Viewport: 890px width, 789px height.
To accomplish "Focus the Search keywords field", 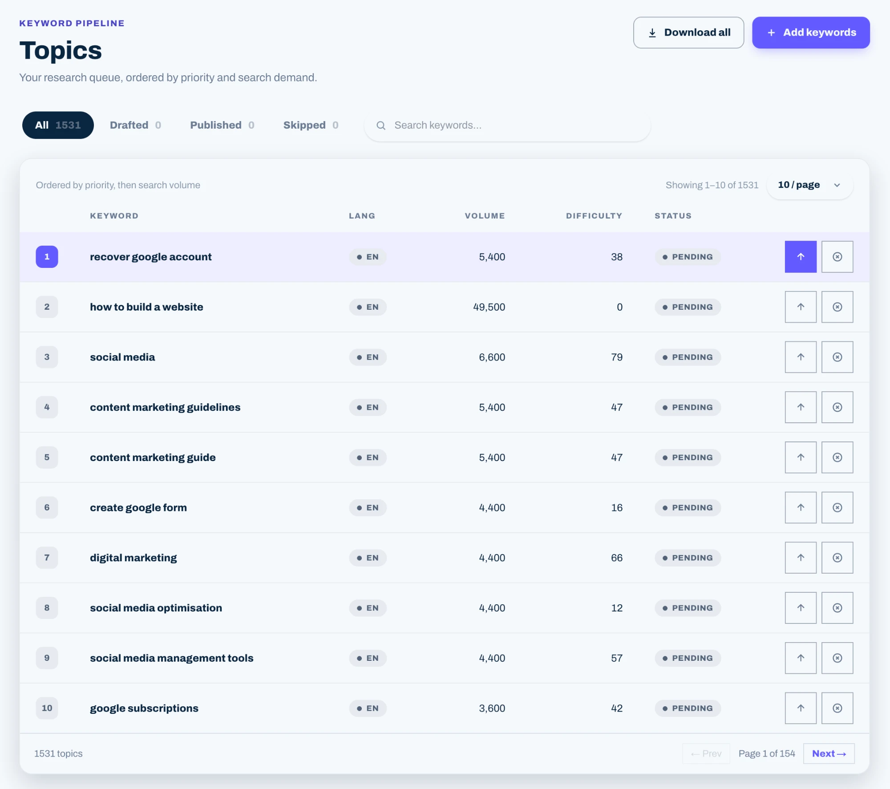I will [x=507, y=125].
